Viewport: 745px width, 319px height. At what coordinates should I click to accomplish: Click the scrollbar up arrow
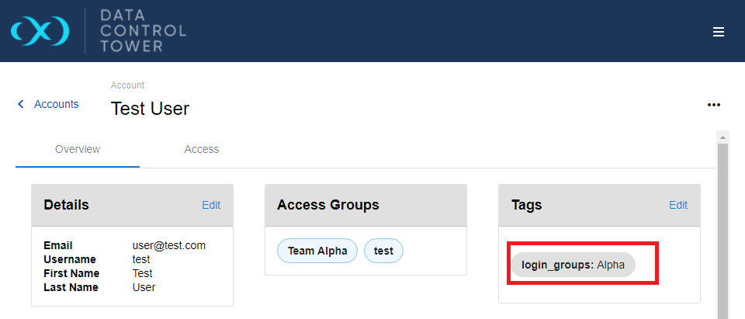coord(722,137)
